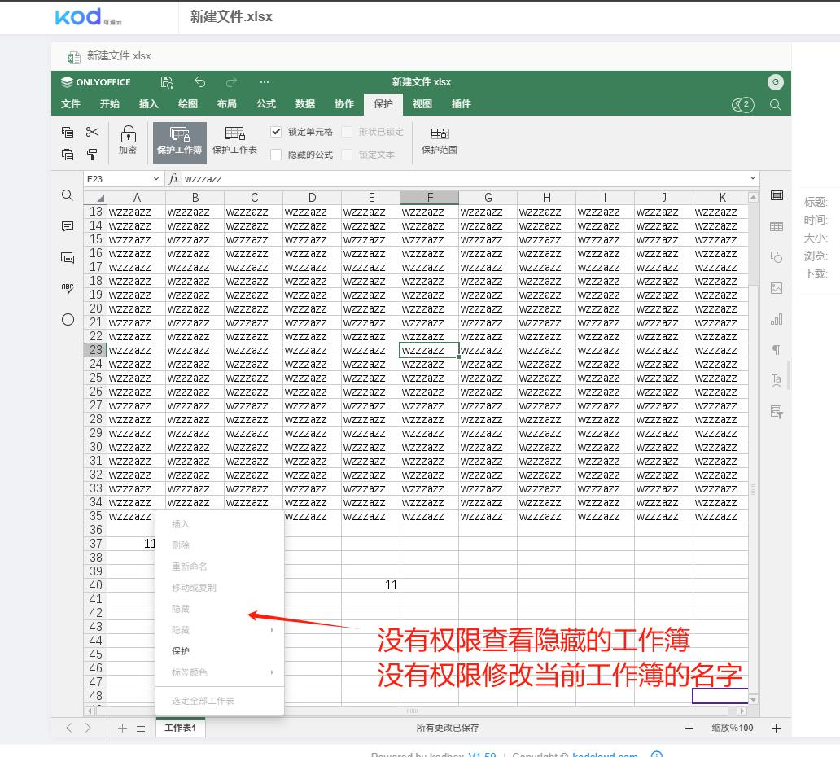Switch to the 协作 tab
Image resolution: width=840 pixels, height=757 pixels.
[x=344, y=104]
